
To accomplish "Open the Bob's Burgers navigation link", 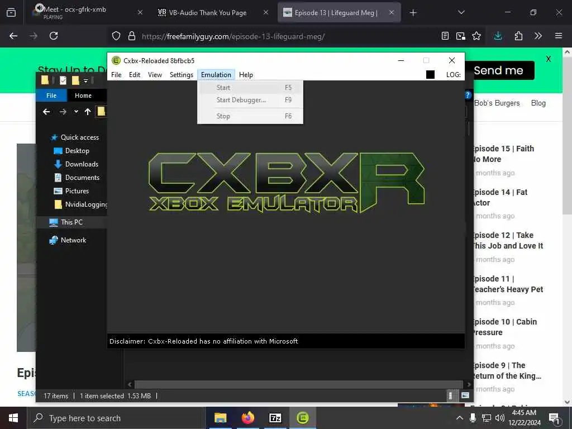I will point(497,103).
